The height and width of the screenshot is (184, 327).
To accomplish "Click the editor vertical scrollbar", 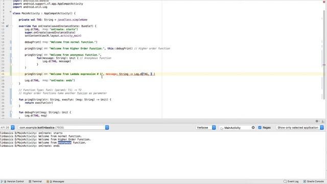I will (x=324, y=54).
